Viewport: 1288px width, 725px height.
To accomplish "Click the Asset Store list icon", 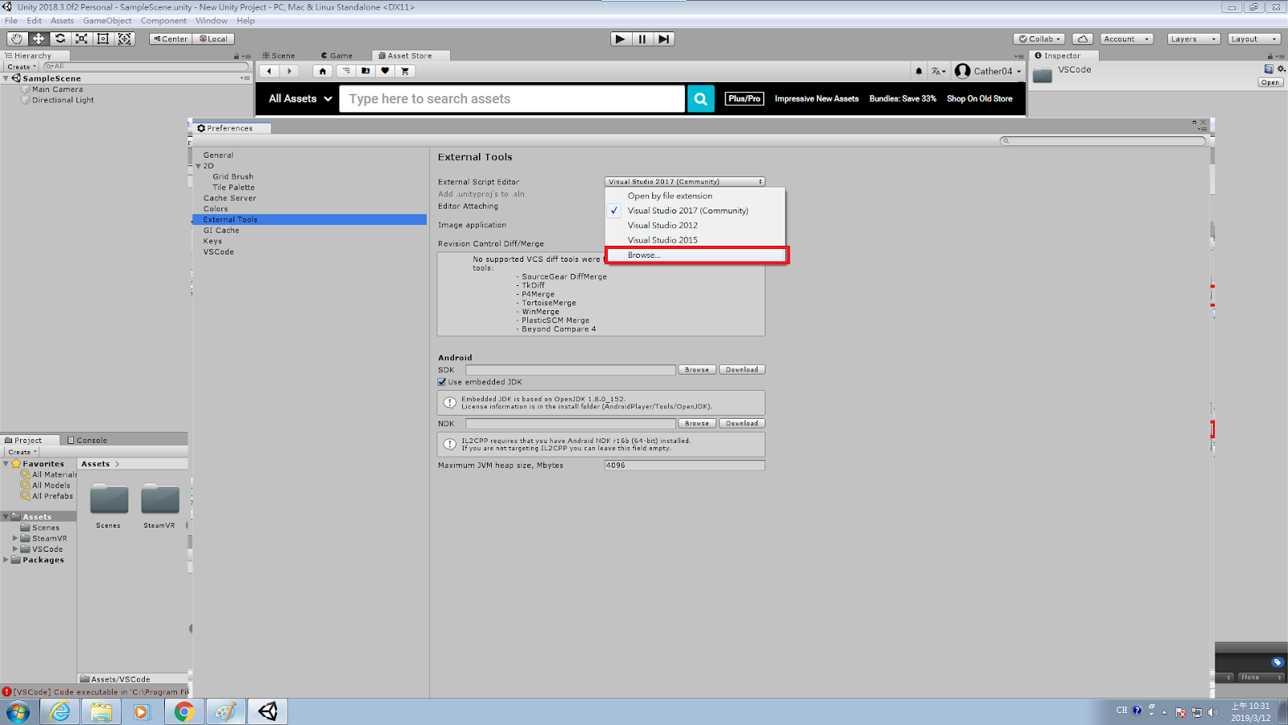I will point(345,71).
